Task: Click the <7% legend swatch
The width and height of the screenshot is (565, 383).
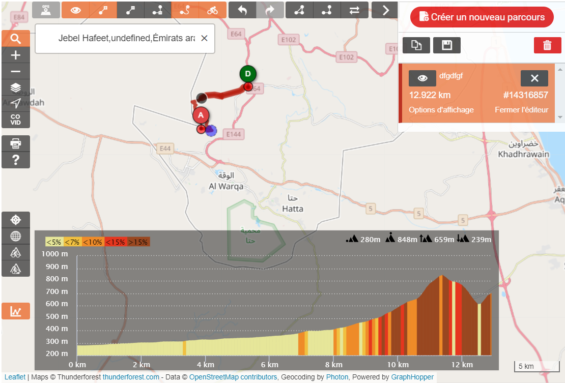Action: point(73,242)
